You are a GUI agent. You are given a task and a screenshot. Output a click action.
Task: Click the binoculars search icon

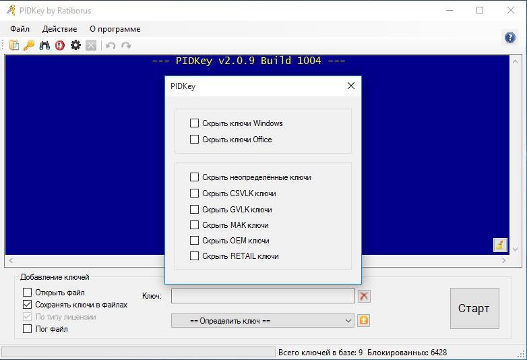click(44, 45)
